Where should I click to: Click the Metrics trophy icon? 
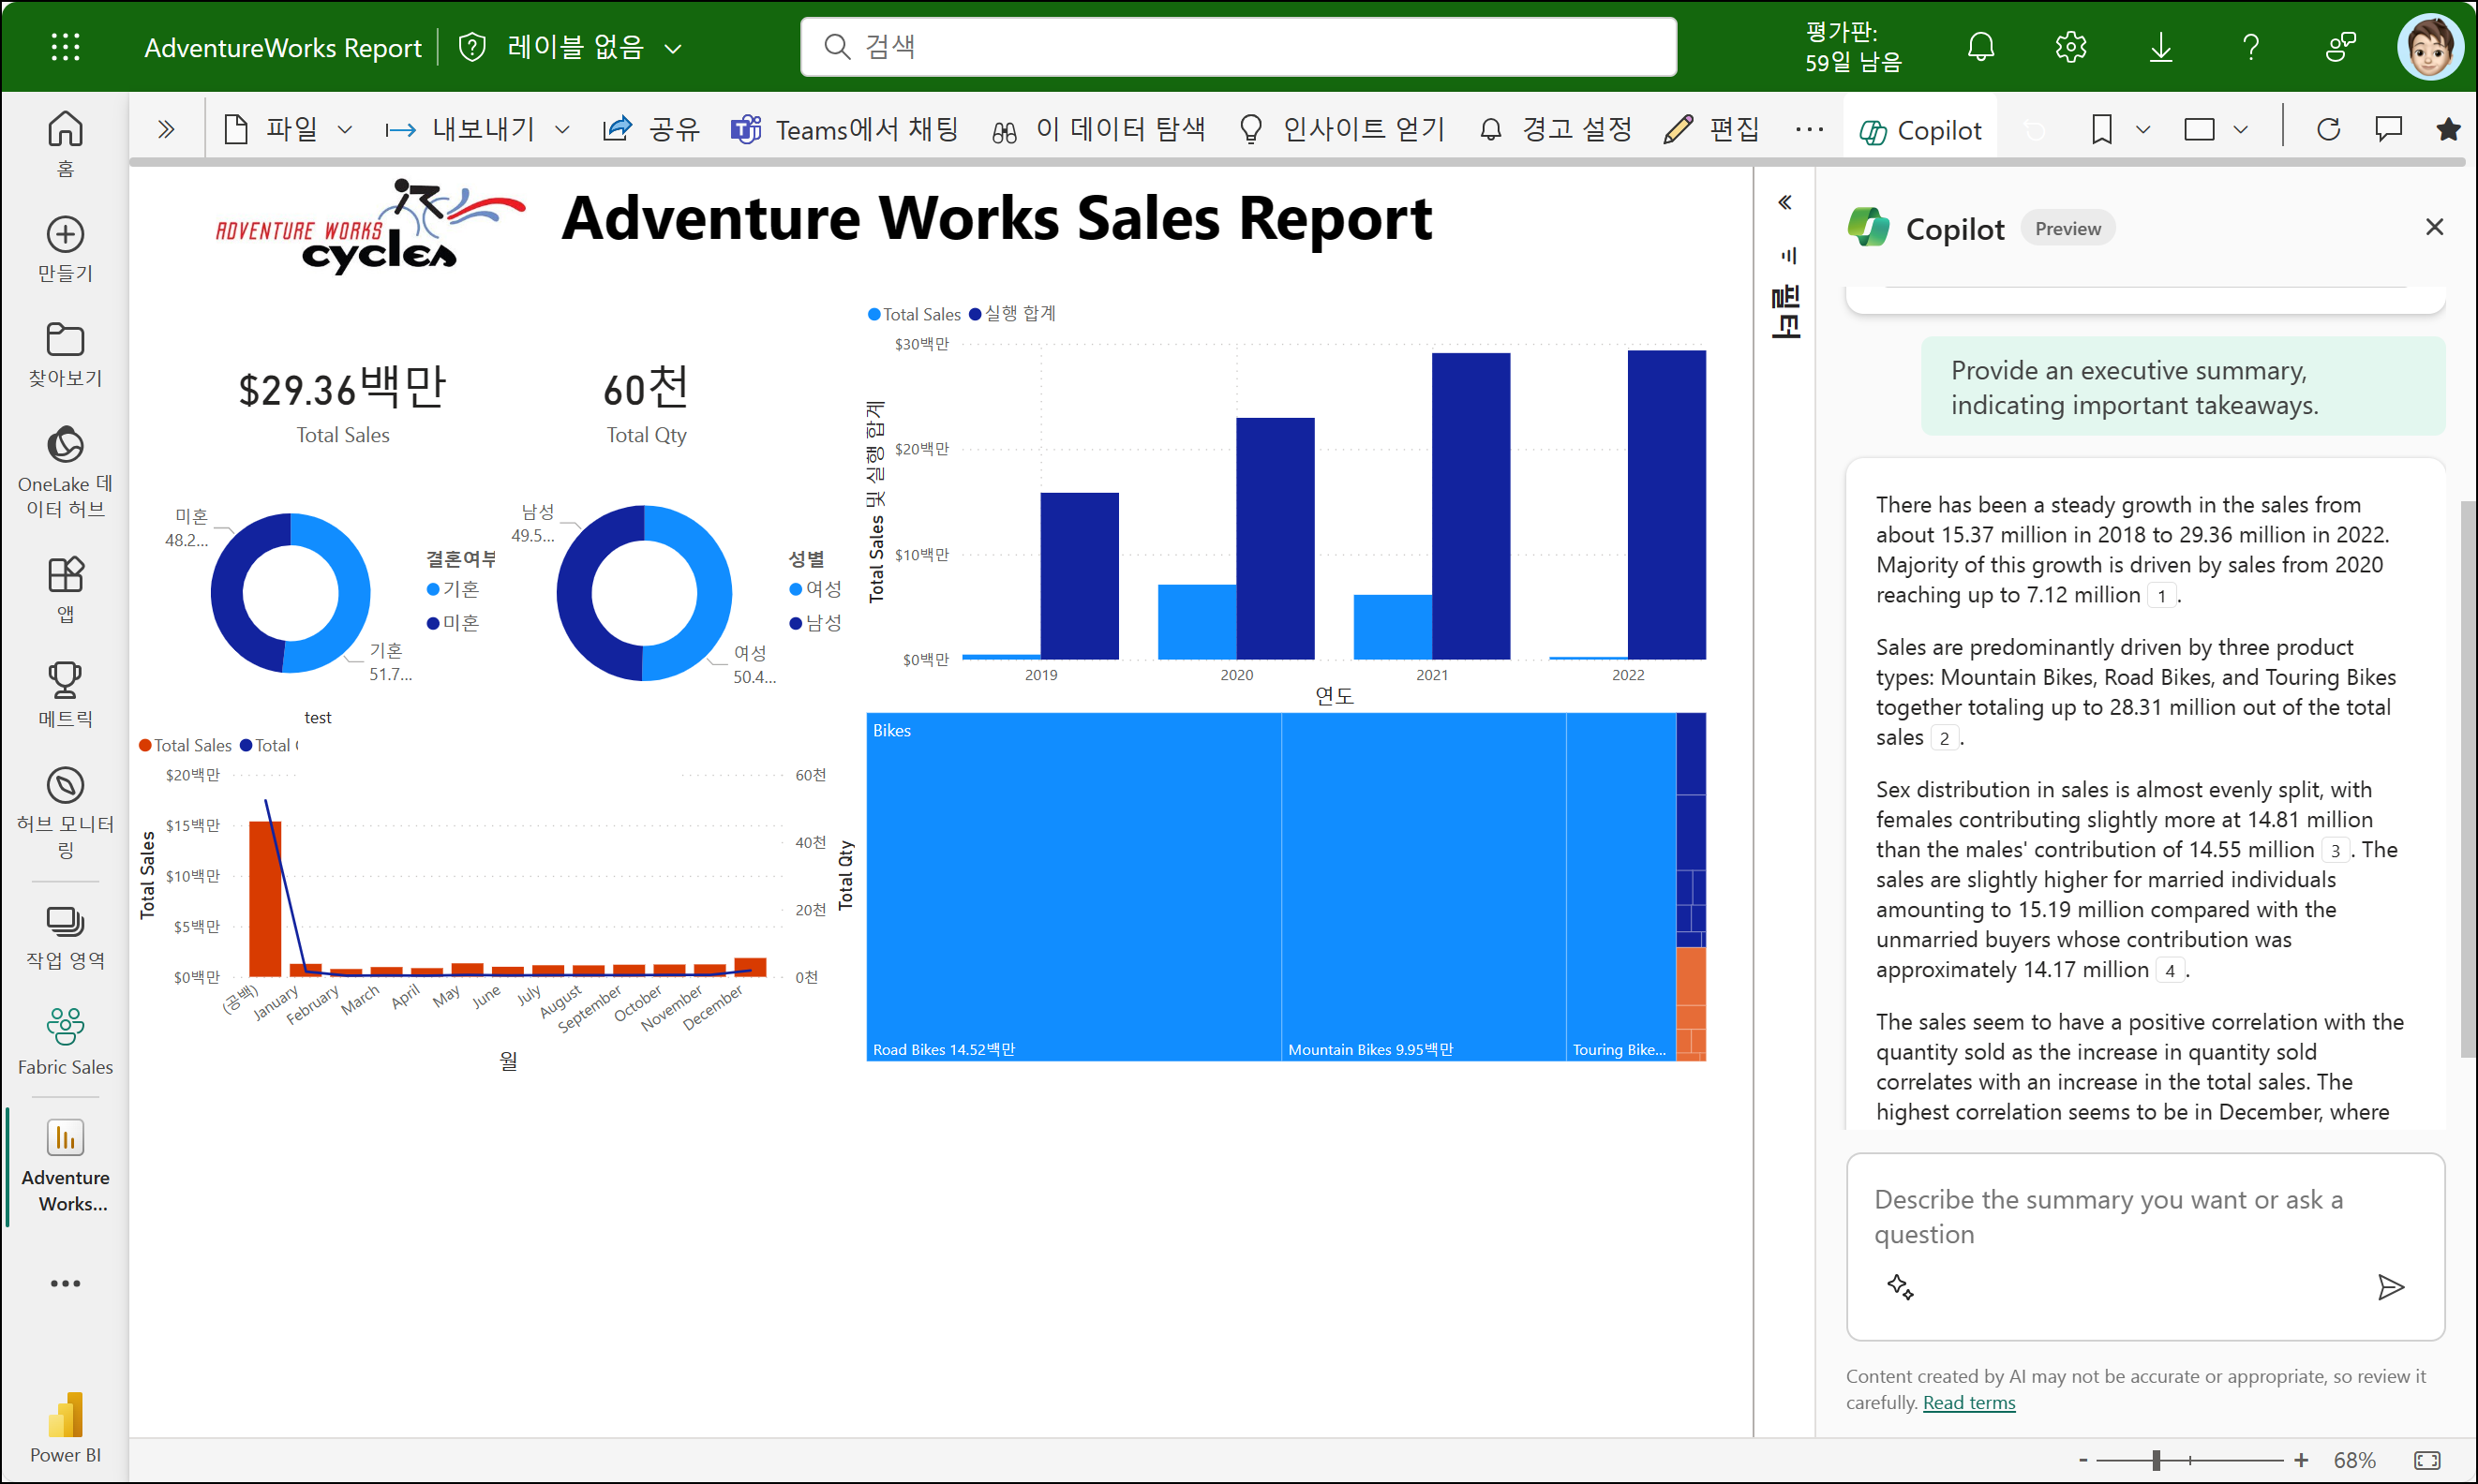point(65,680)
